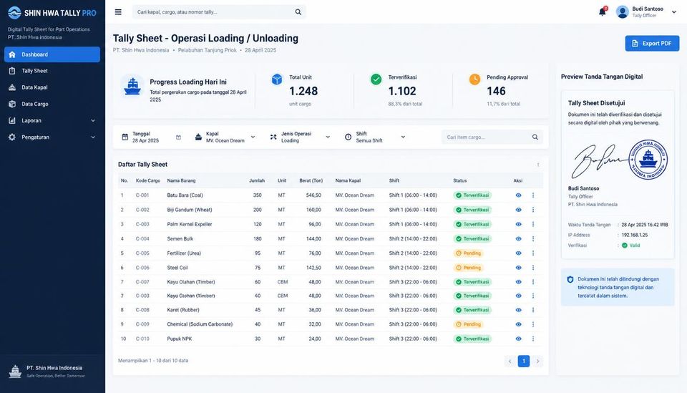The image size is (687, 393).
Task: View details of Batu Bara (Coal) row
Action: click(518, 195)
